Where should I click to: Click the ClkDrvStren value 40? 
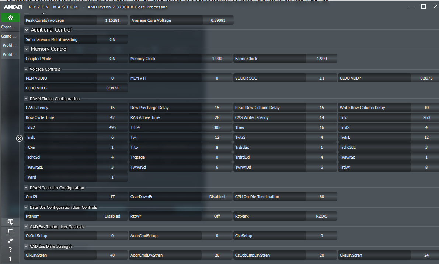coord(112,255)
